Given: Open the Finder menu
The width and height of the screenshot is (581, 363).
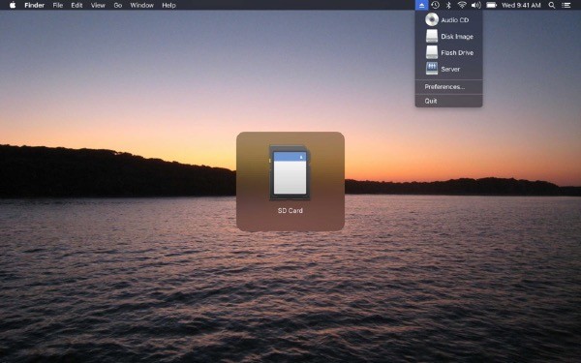Looking at the screenshot, I should point(35,5).
